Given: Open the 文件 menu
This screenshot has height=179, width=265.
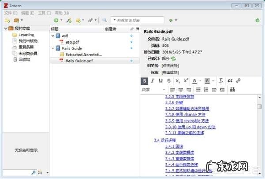Looking at the screenshot, I should pos(11,13).
